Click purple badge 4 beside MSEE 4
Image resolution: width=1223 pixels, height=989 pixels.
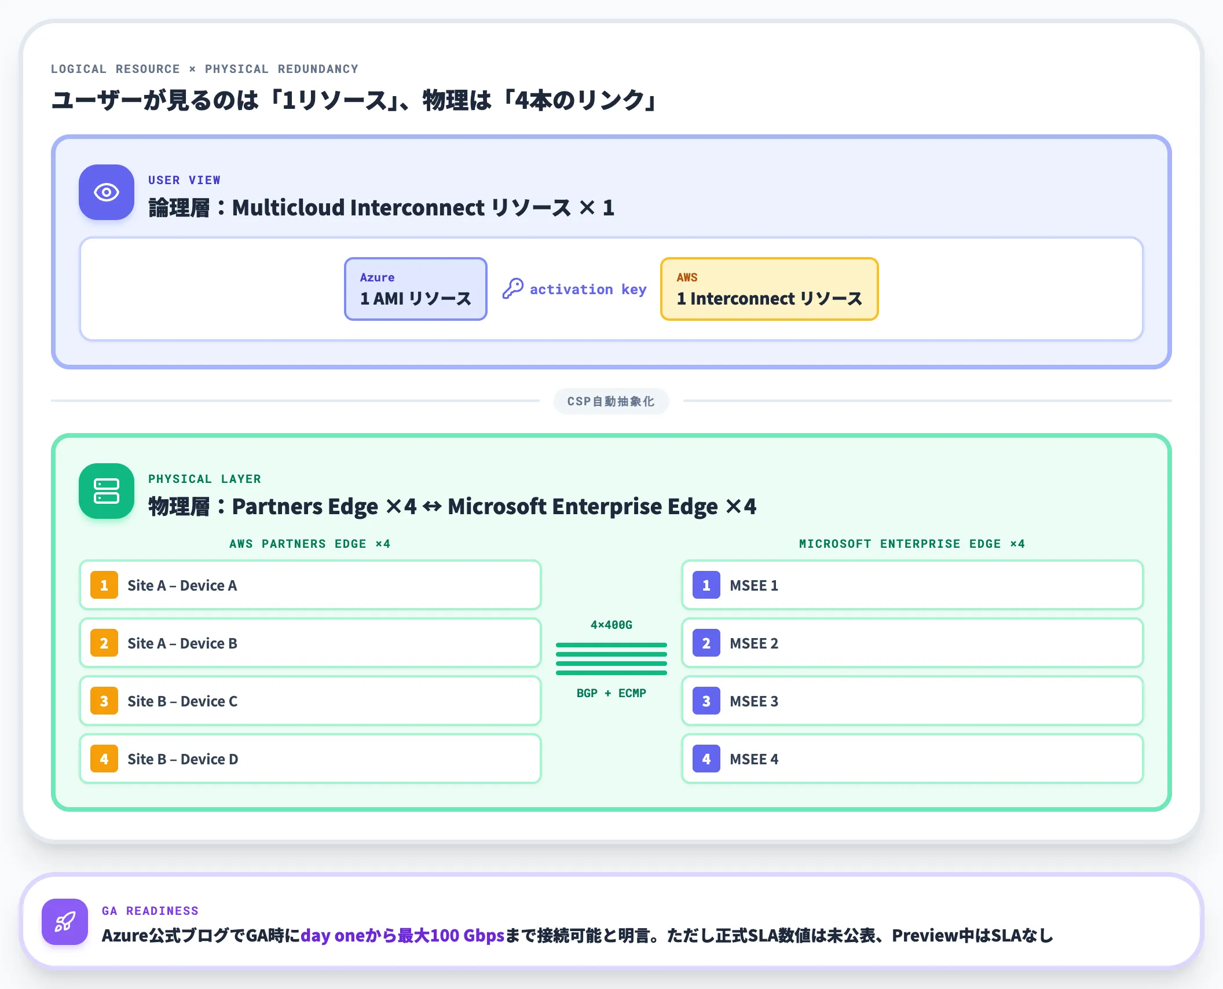(706, 759)
